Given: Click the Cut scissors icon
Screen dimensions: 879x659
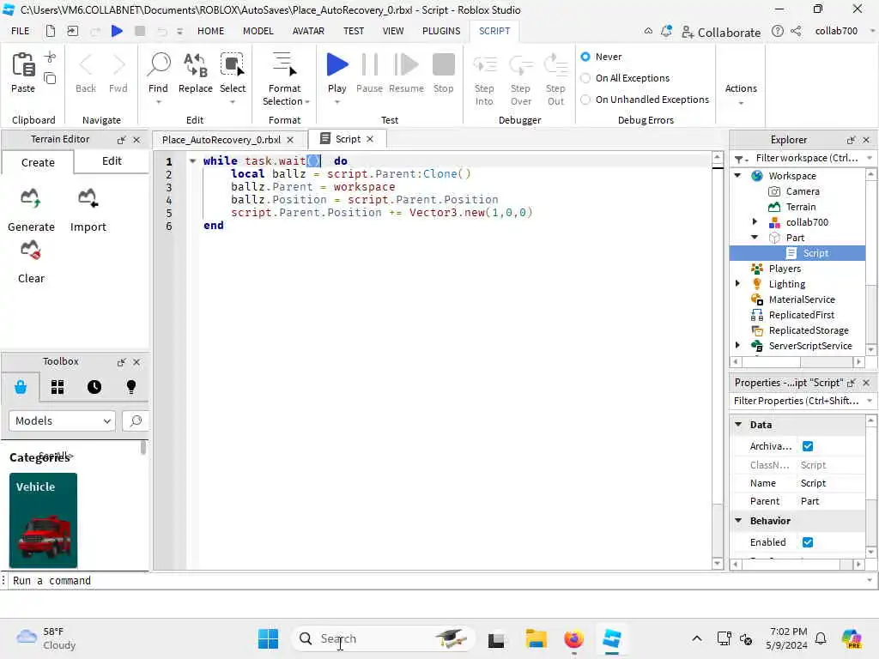Looking at the screenshot, I should click(50, 57).
